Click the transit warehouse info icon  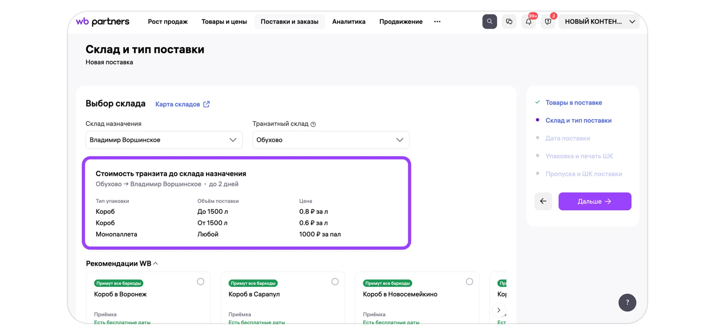(x=313, y=124)
